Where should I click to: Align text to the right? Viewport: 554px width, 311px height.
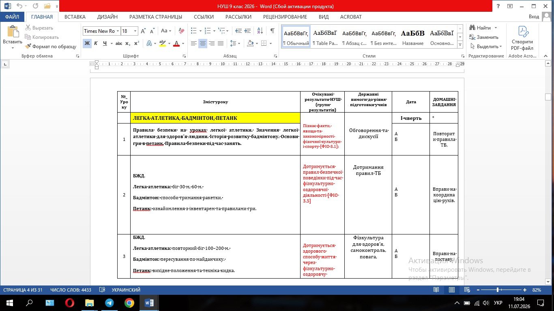tap(212, 43)
